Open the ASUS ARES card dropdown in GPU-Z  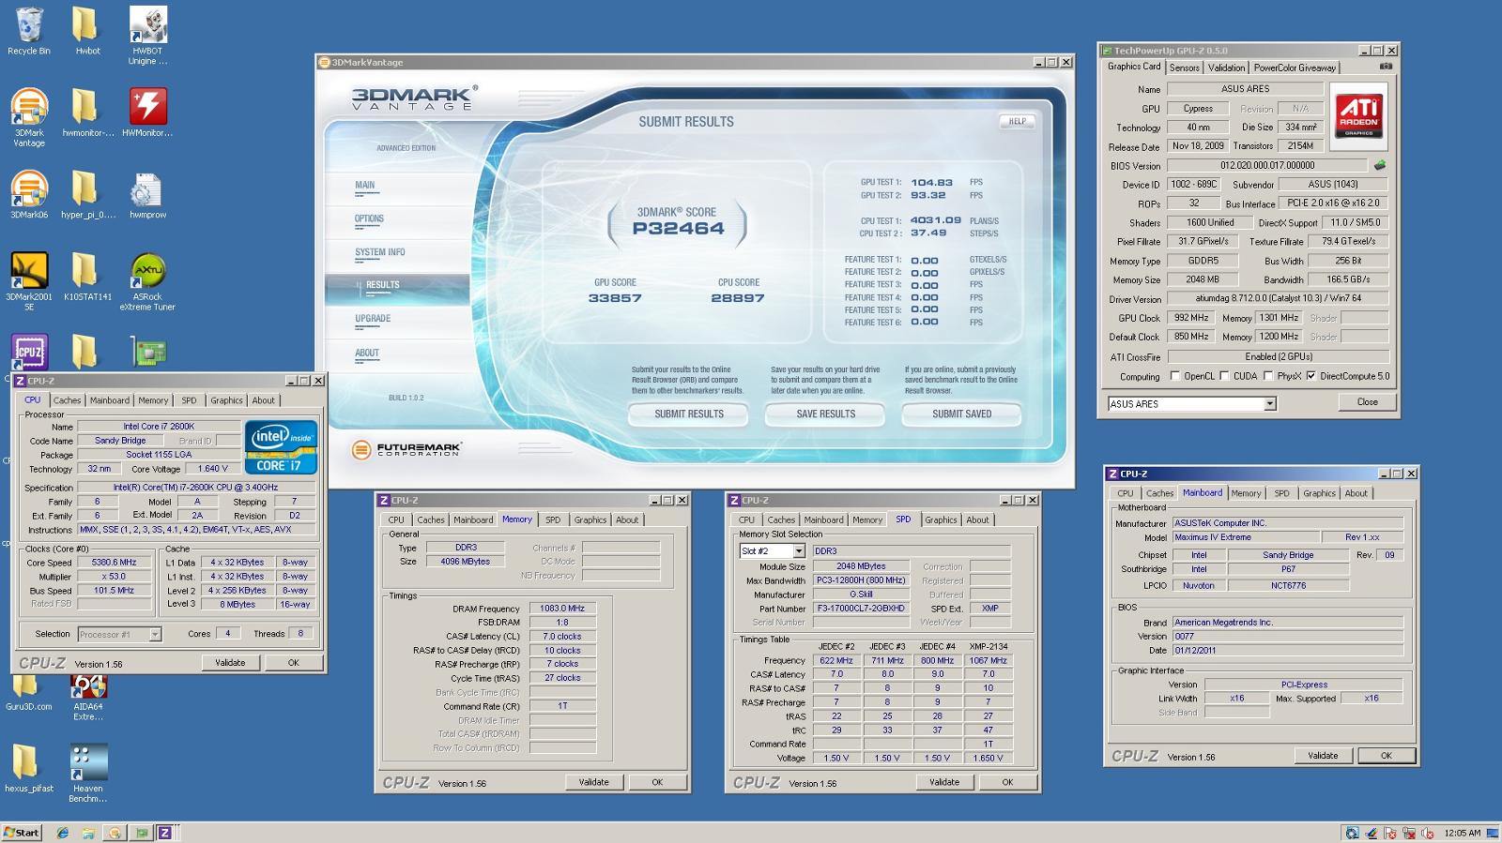(1269, 404)
